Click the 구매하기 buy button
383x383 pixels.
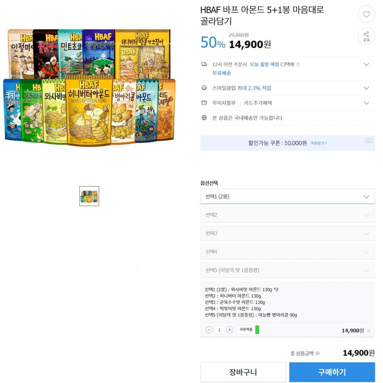332,372
